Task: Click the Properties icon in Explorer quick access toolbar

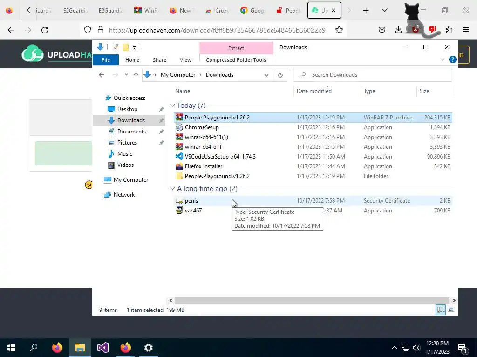Action: click(116, 47)
